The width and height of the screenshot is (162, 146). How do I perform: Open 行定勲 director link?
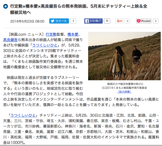click(51, 34)
